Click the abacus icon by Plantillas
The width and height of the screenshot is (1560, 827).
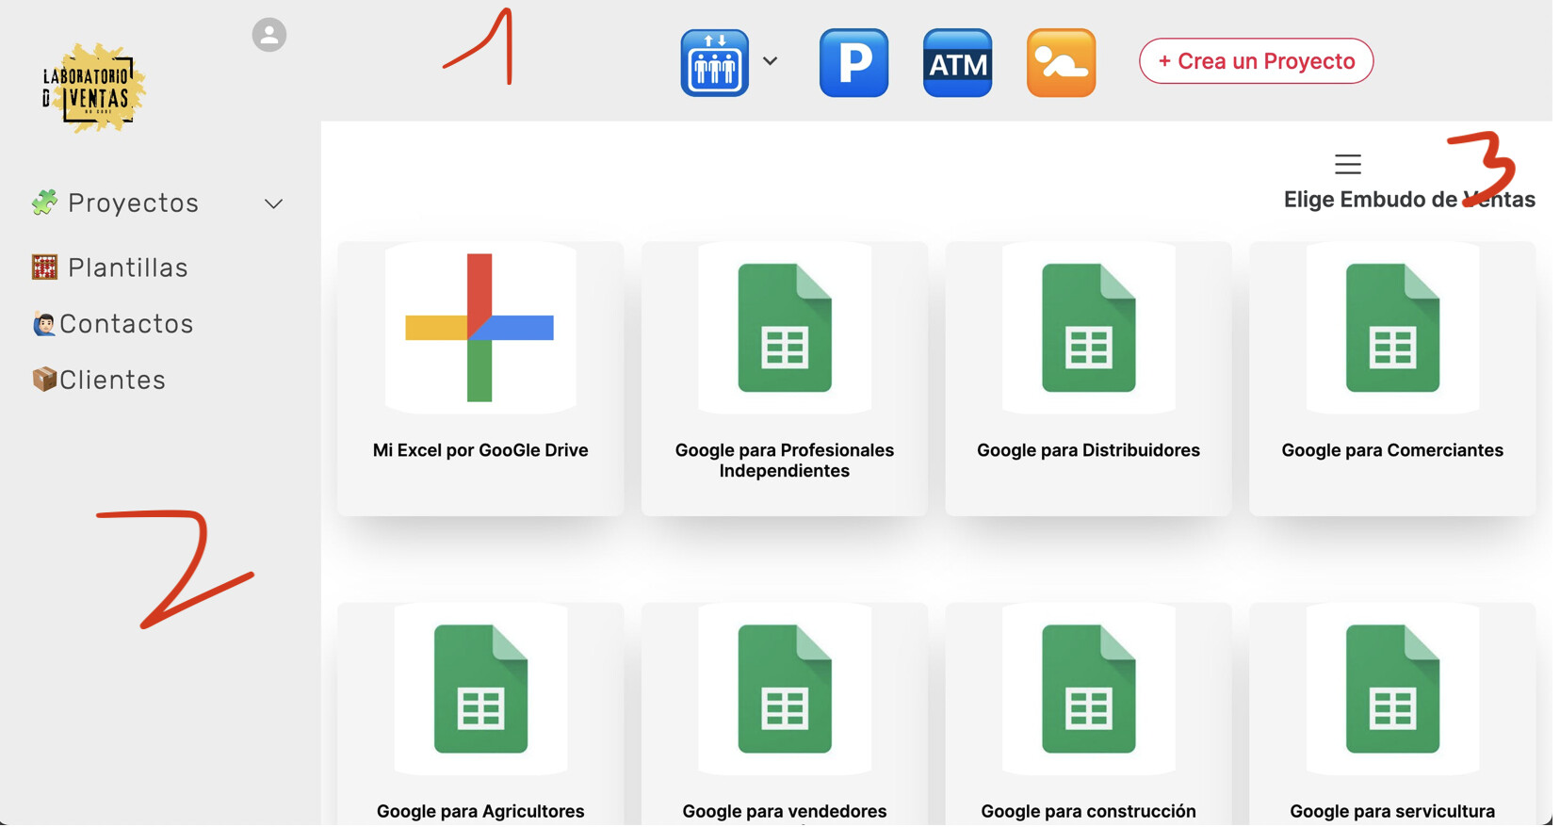pyautogui.click(x=44, y=268)
